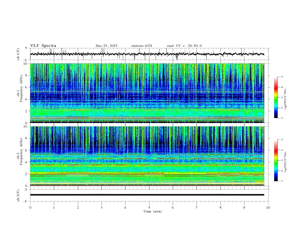
Task: Click the "-7" tick on ch.1 color bar
Action: [x=281, y=118]
